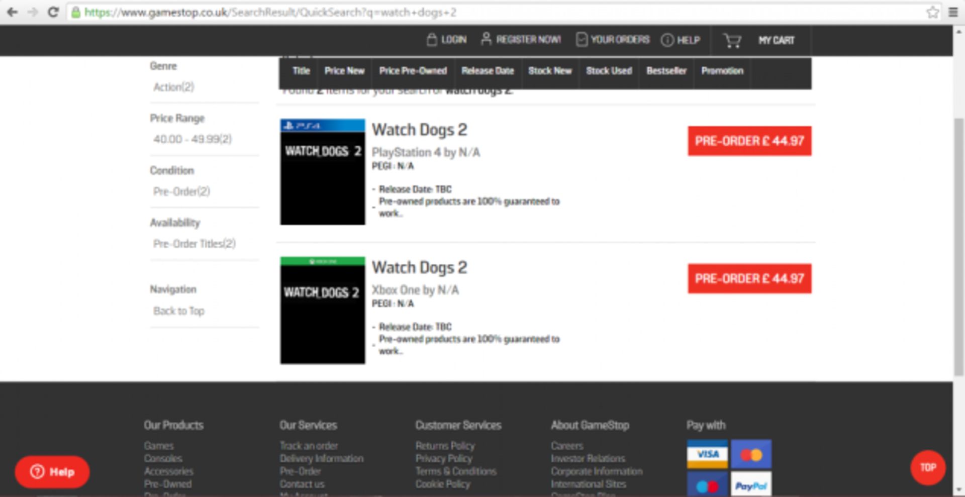Filter by Pre-Order Titles(2) availability
The width and height of the screenshot is (965, 497).
[194, 244]
